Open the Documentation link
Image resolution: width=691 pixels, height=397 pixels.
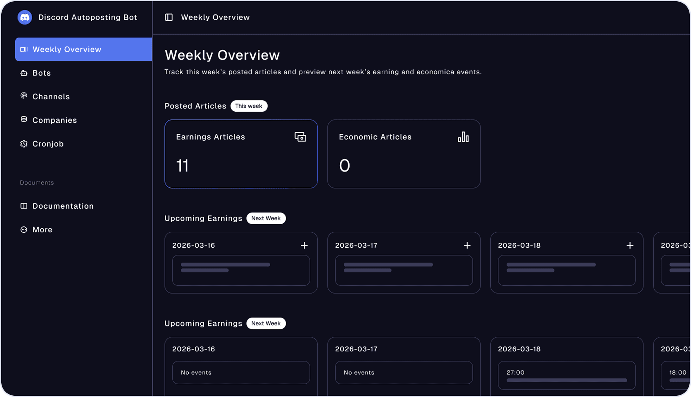click(x=63, y=206)
